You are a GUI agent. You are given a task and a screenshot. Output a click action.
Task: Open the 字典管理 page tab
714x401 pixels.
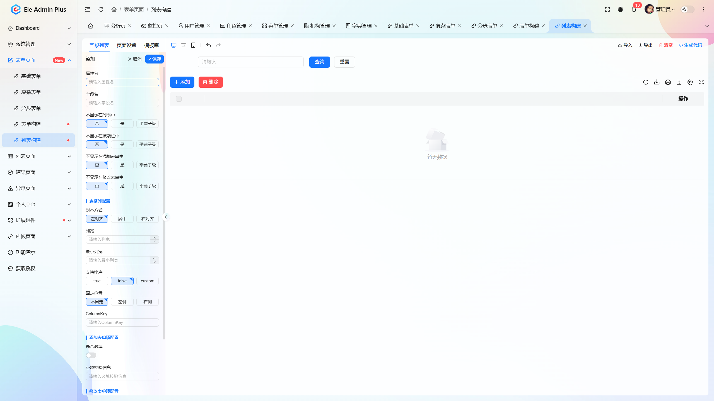pyautogui.click(x=361, y=26)
